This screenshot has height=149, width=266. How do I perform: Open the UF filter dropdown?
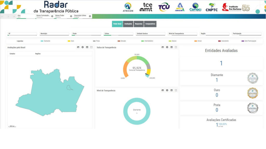pos(22,34)
